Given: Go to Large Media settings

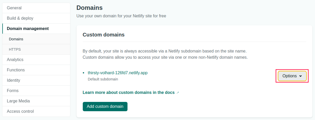Looking at the screenshot, I should pos(18,101).
